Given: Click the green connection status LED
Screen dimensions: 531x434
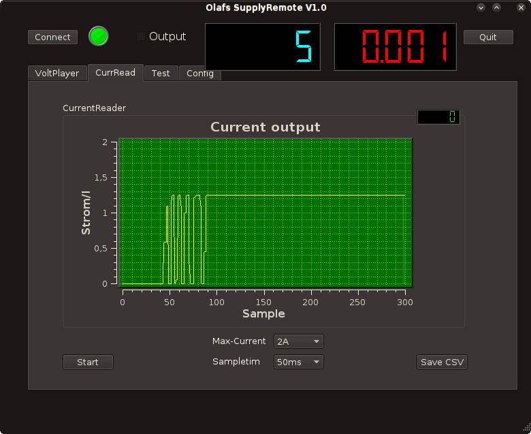Looking at the screenshot, I should click(x=99, y=37).
